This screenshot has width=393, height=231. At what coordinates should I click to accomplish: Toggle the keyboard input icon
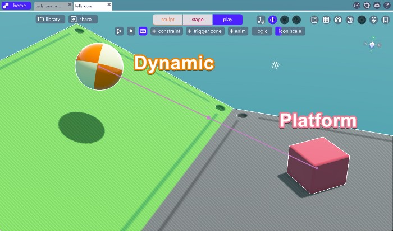pyautogui.click(x=143, y=31)
